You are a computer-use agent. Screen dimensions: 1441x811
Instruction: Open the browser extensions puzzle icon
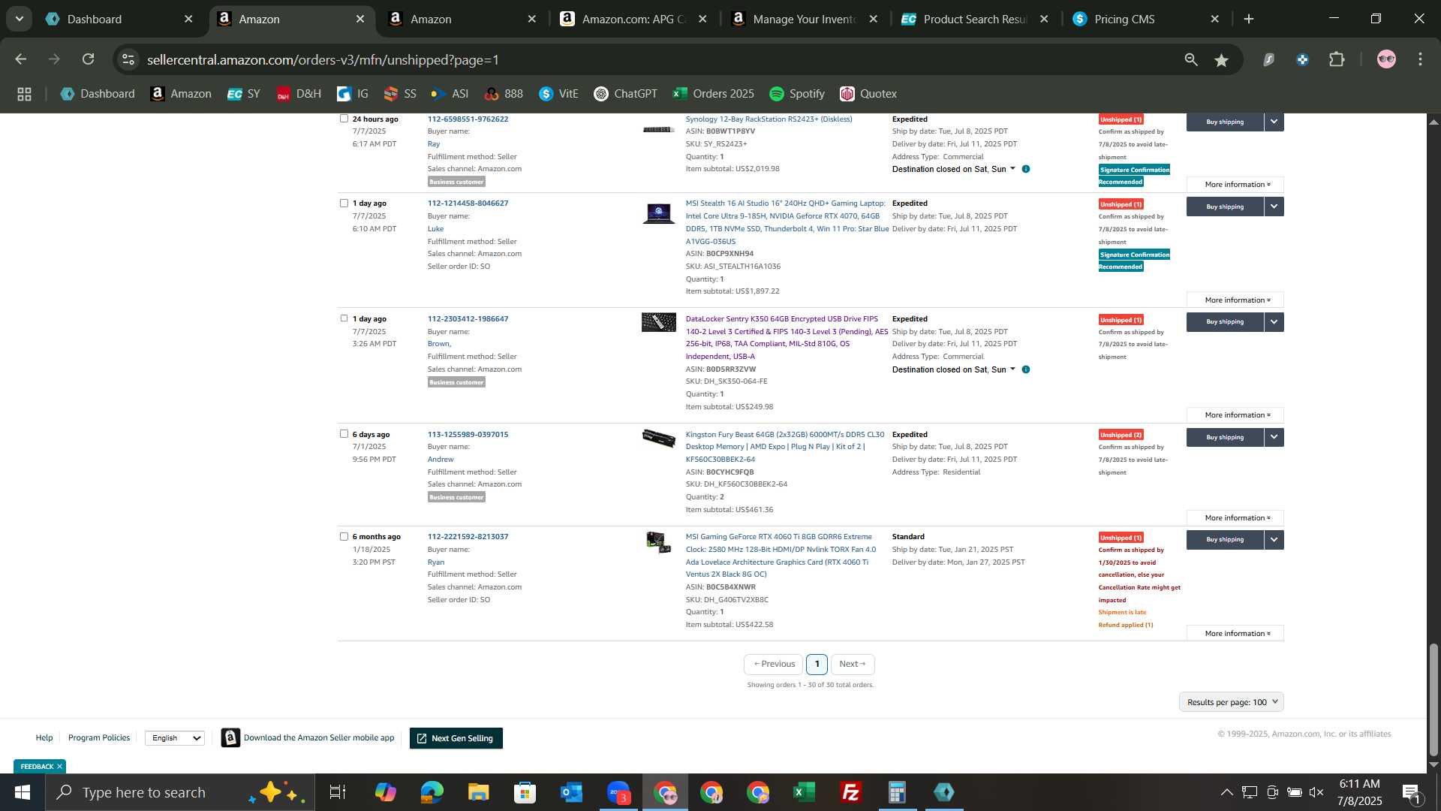(x=1337, y=59)
